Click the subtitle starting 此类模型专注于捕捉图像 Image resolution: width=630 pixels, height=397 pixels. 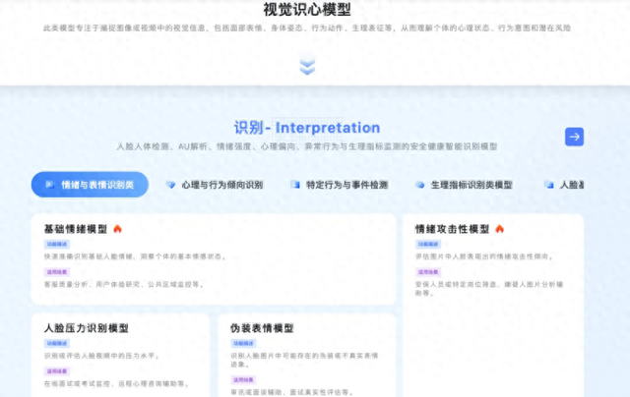coord(307,28)
